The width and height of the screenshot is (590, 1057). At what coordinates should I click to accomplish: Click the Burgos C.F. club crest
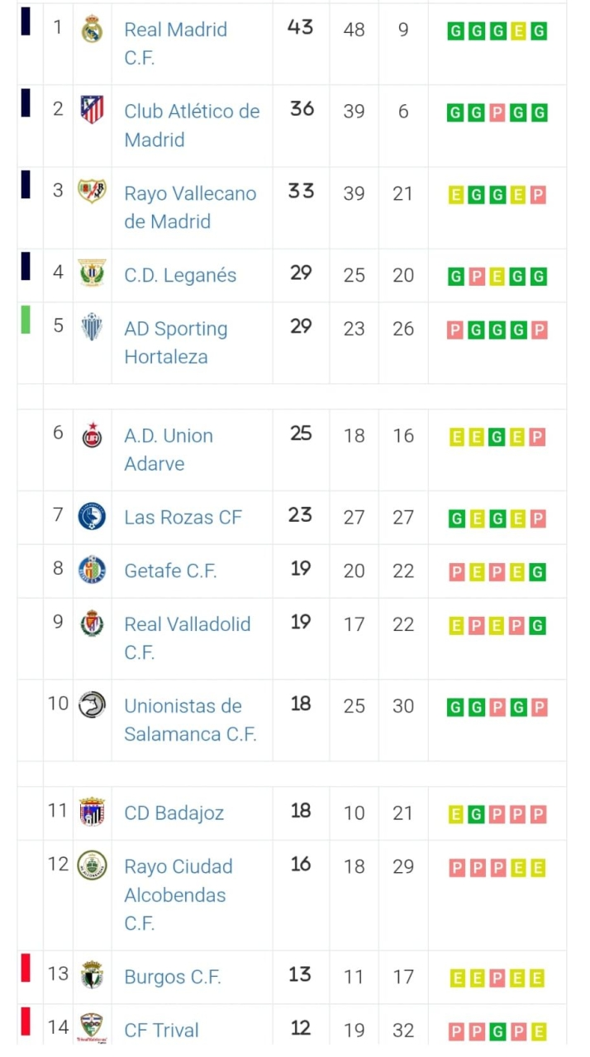point(92,976)
